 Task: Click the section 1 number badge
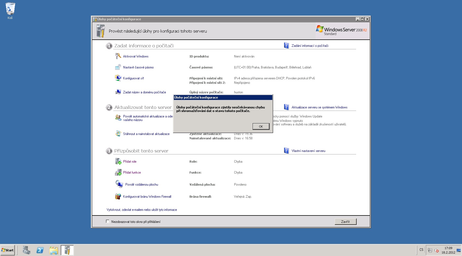coord(109,46)
